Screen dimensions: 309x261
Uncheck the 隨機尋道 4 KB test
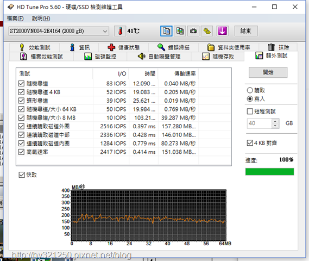pos(21,92)
